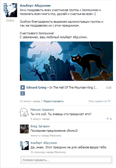Click the 11 минут назад post timestamp
This screenshot has height=168, width=116.
30,101
